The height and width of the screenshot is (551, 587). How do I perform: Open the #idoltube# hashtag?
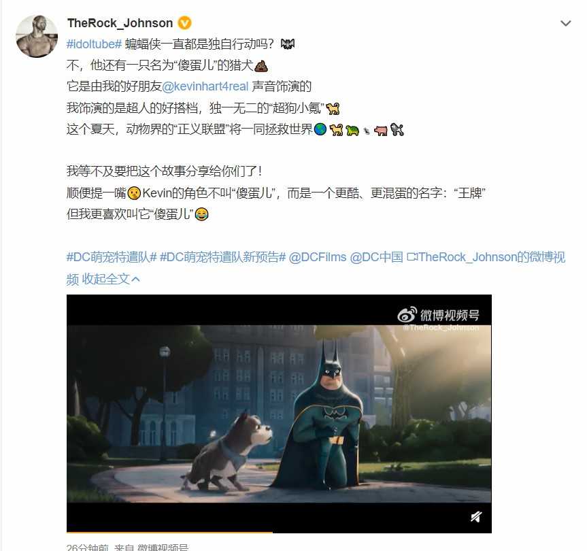94,44
